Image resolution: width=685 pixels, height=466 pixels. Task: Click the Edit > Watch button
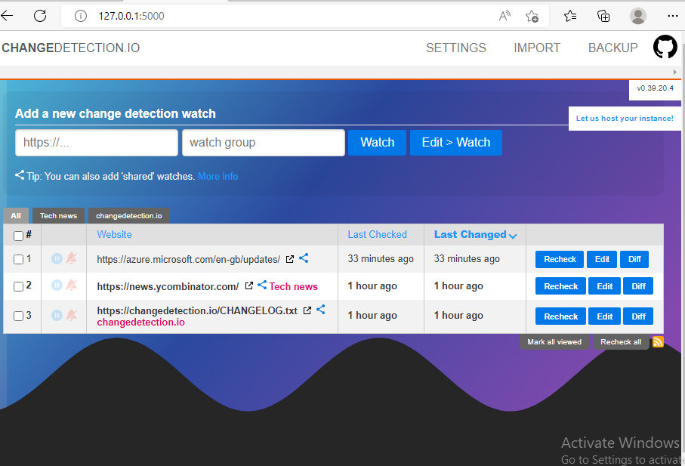click(455, 143)
